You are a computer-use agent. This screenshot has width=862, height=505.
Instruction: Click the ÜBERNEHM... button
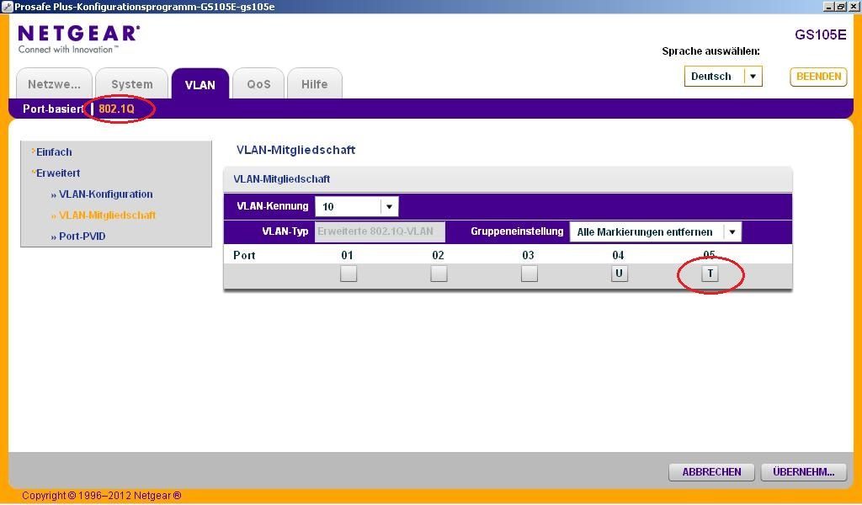804,472
